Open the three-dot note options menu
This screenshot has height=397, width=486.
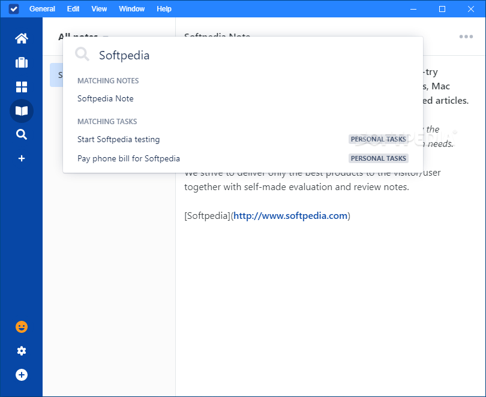[x=466, y=37]
